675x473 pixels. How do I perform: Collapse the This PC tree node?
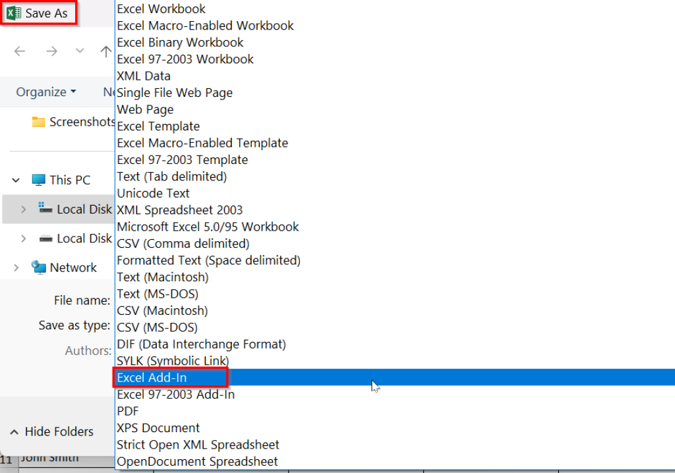click(x=16, y=179)
